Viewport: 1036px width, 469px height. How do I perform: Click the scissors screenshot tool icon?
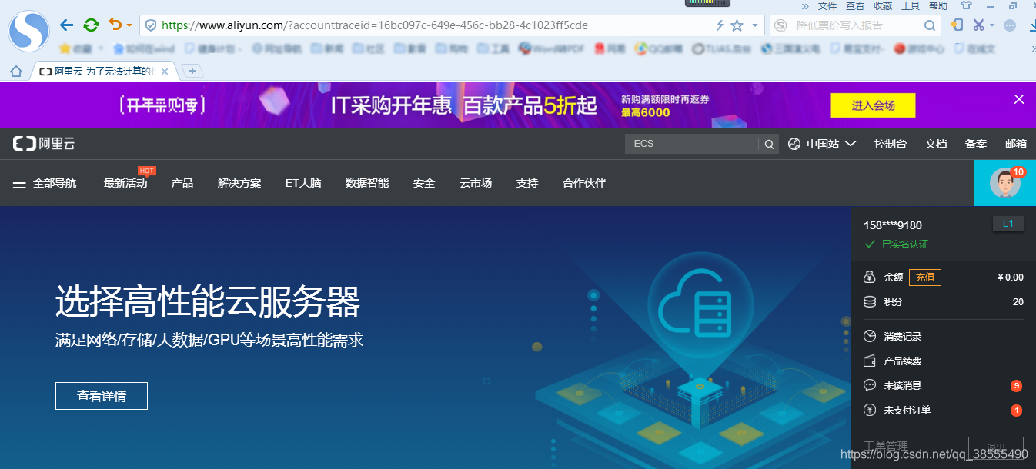pyautogui.click(x=978, y=25)
